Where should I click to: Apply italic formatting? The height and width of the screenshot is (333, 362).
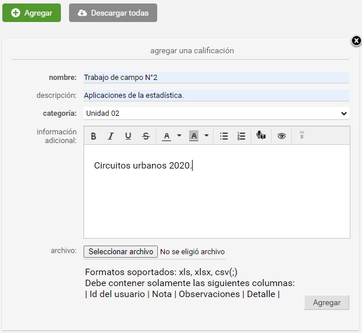[111, 136]
